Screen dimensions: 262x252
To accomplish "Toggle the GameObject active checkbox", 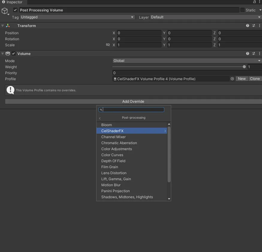I will 15,10.
